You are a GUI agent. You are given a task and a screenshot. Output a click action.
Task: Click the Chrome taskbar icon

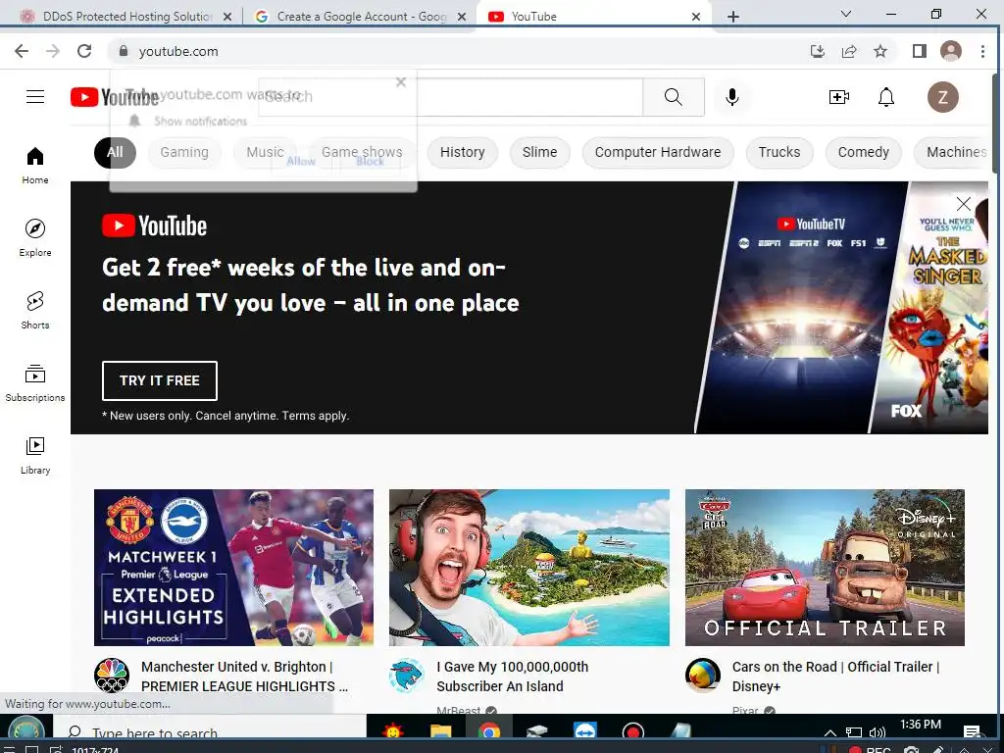488,730
